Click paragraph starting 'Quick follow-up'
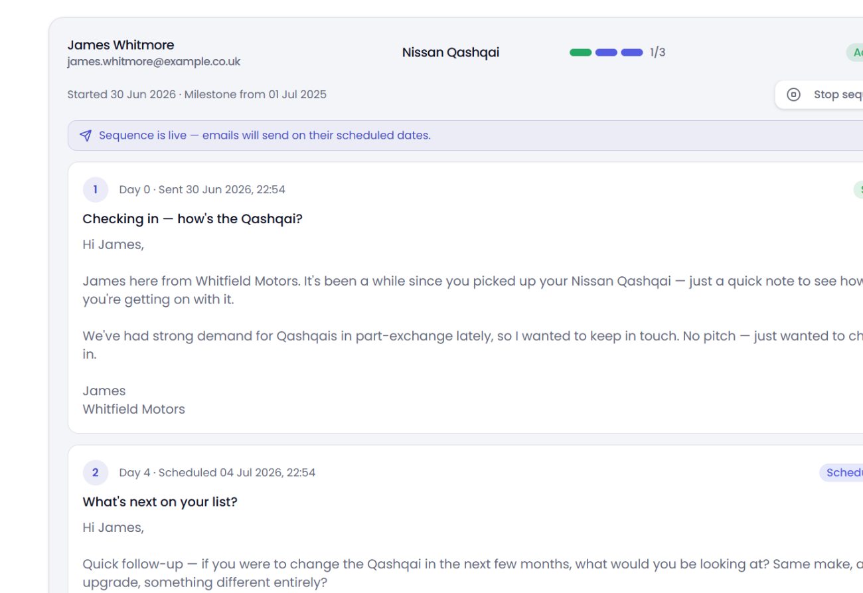This screenshot has height=593, width=863. (x=473, y=573)
